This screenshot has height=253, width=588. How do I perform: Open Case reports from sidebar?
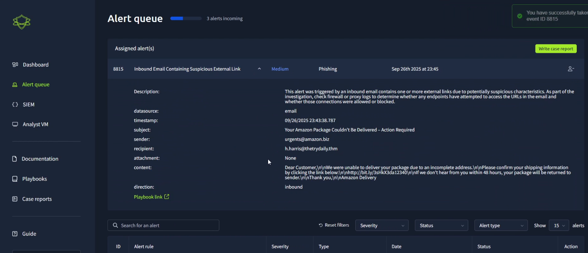point(37,199)
